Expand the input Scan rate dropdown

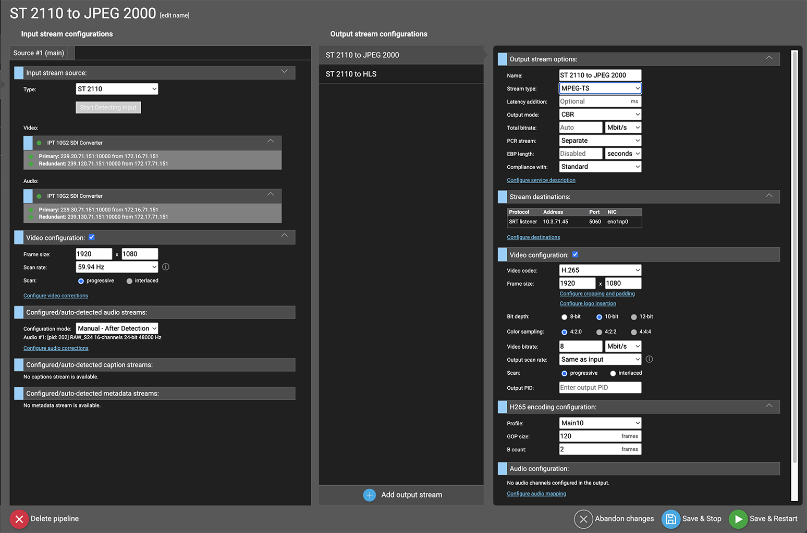[x=117, y=267]
